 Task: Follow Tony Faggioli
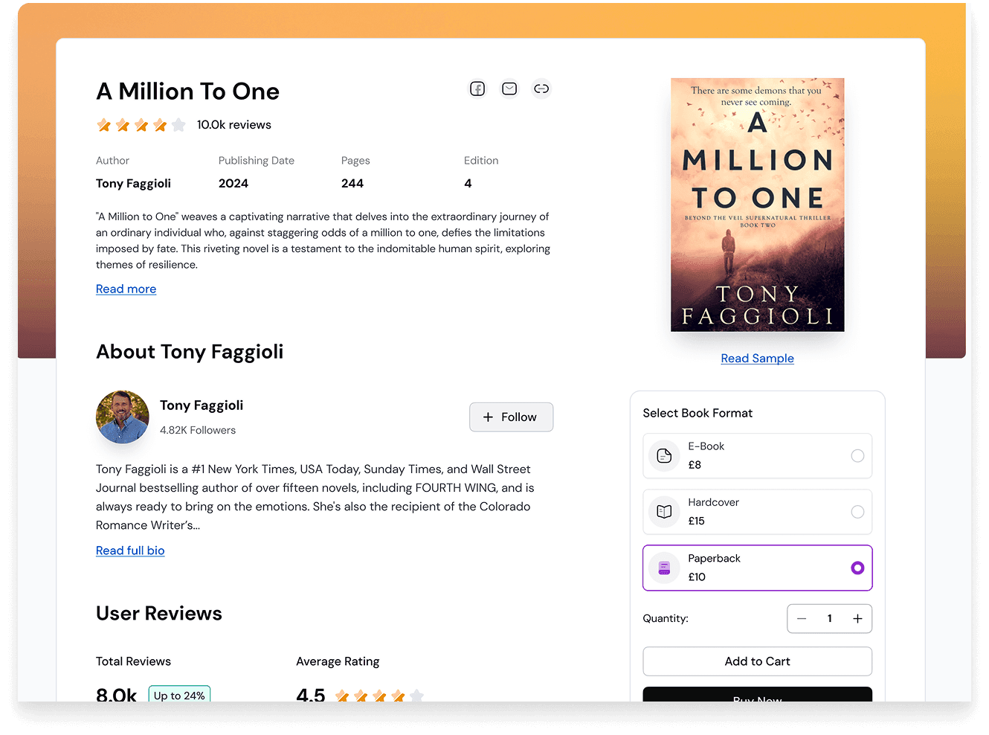[511, 417]
